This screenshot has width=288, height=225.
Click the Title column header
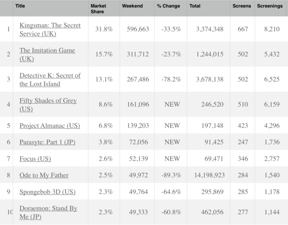pyautogui.click(x=20, y=6)
